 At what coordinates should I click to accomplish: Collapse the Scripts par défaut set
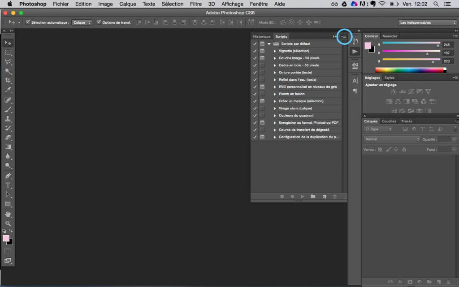tap(269, 43)
